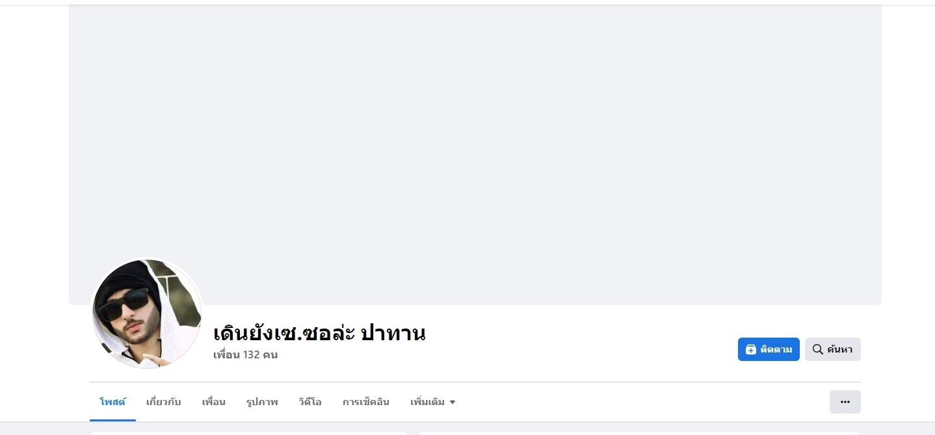Expand the เพิ่มเติม tab menu
This screenshot has width=935, height=435.
(x=432, y=402)
